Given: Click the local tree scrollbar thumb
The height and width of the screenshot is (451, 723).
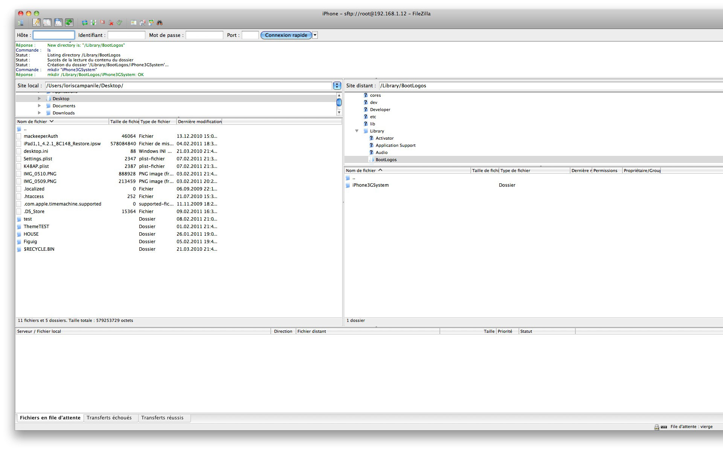Looking at the screenshot, I should tap(339, 102).
